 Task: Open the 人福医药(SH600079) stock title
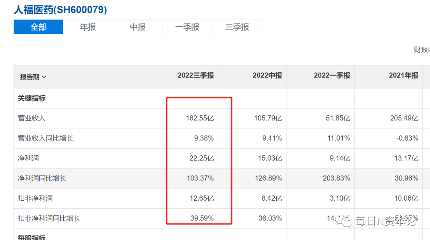point(61,10)
